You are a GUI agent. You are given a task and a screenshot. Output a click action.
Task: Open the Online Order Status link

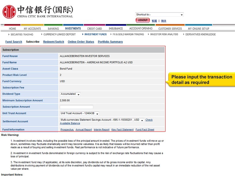pos(81,42)
